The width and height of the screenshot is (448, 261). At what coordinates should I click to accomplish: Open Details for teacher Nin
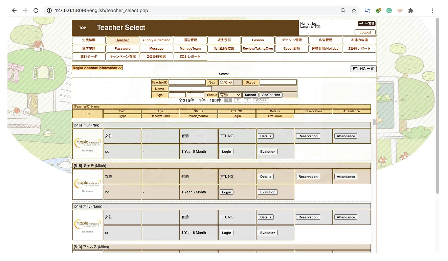[x=266, y=136]
